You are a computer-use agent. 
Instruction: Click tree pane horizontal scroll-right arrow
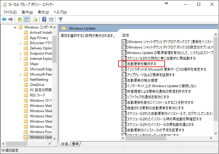coord(50,144)
